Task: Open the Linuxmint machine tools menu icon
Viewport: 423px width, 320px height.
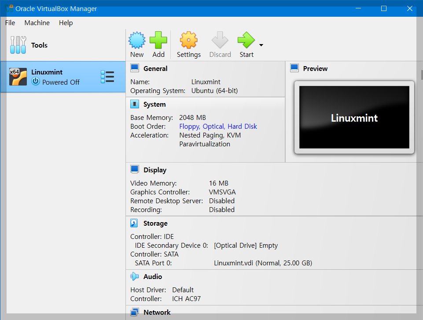Action: click(107, 77)
